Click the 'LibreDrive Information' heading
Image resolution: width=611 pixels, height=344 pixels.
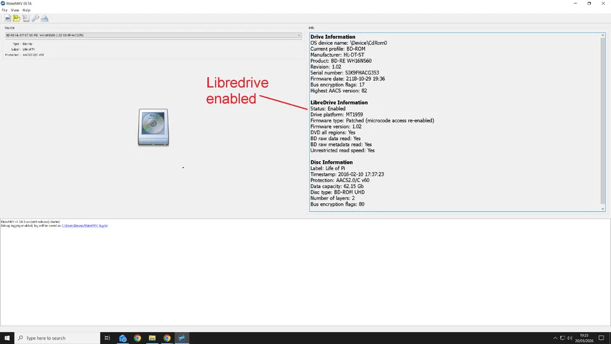pyautogui.click(x=339, y=103)
